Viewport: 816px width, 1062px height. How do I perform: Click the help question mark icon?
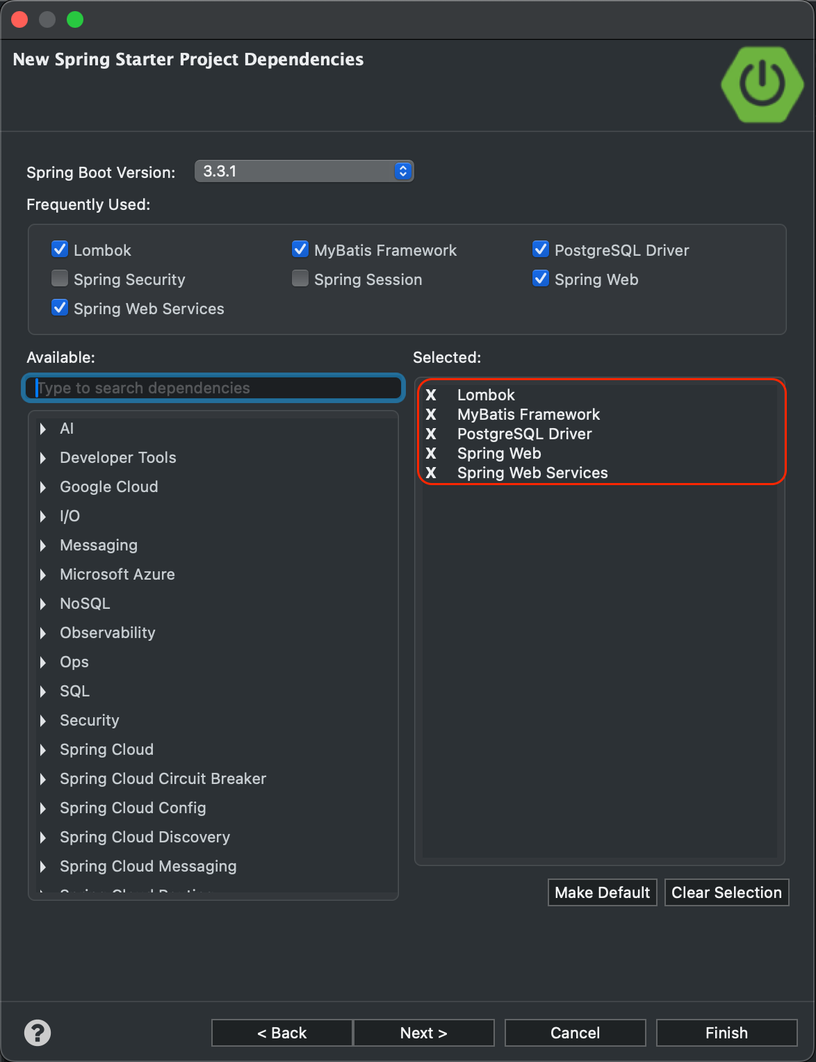pyautogui.click(x=38, y=1032)
